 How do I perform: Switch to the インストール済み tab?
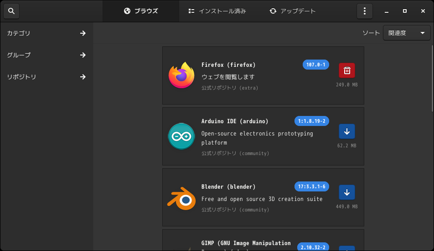point(217,11)
